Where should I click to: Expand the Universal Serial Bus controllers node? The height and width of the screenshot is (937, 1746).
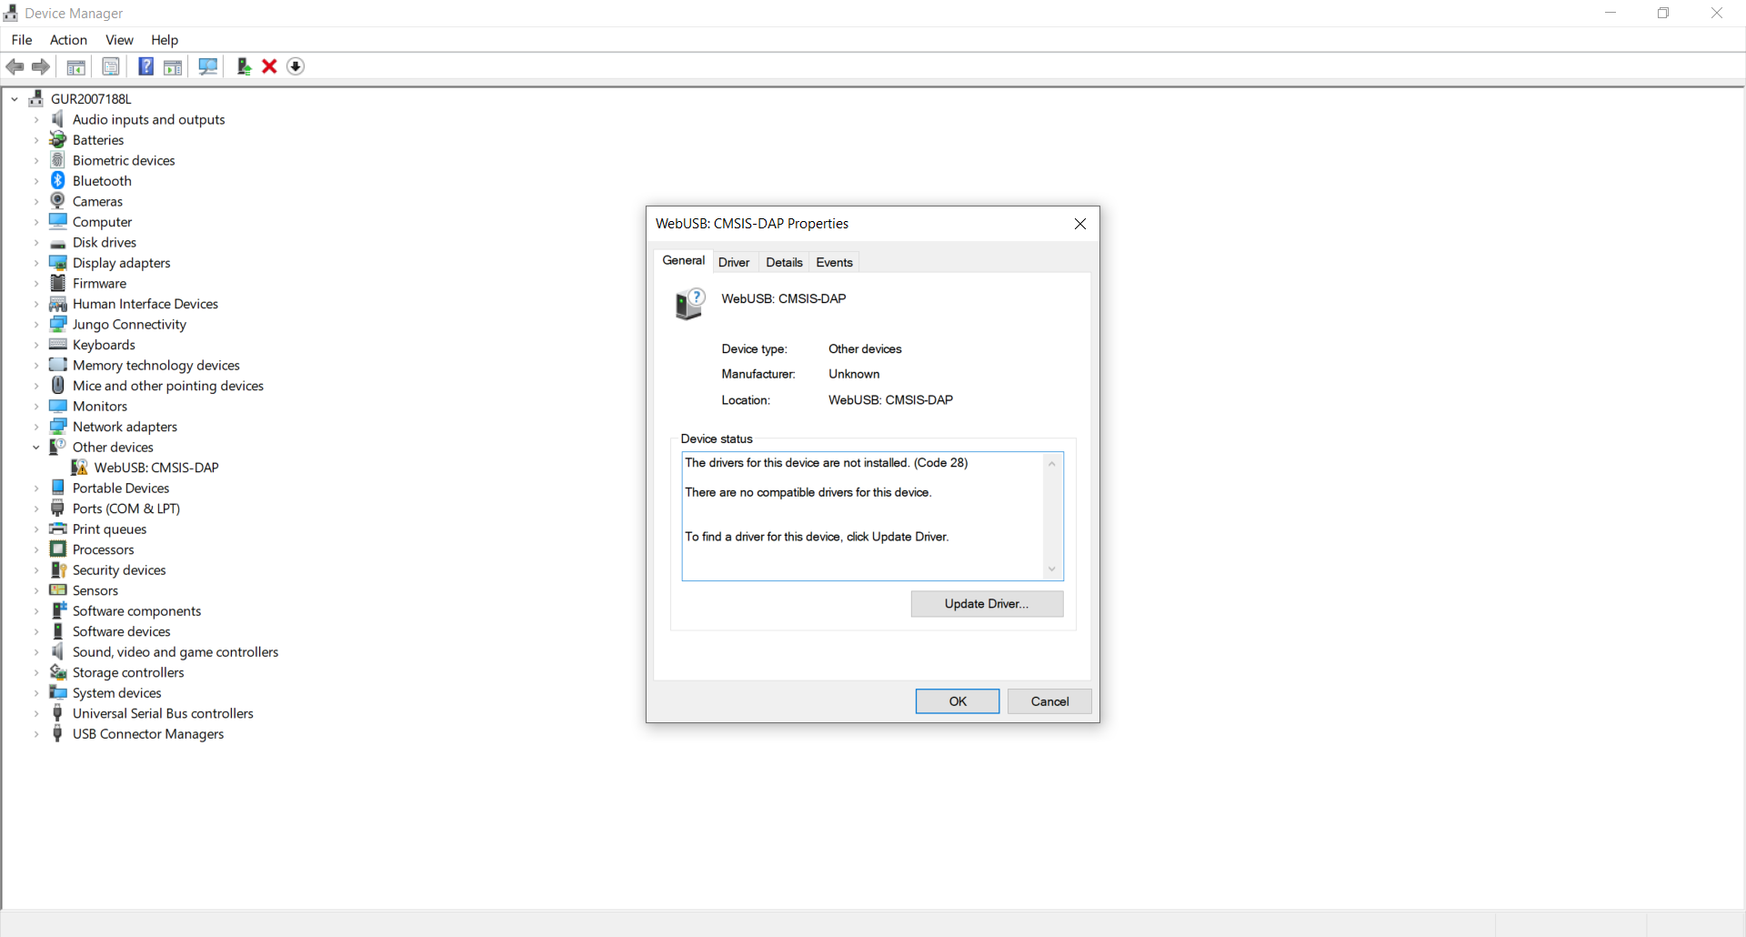click(36, 713)
